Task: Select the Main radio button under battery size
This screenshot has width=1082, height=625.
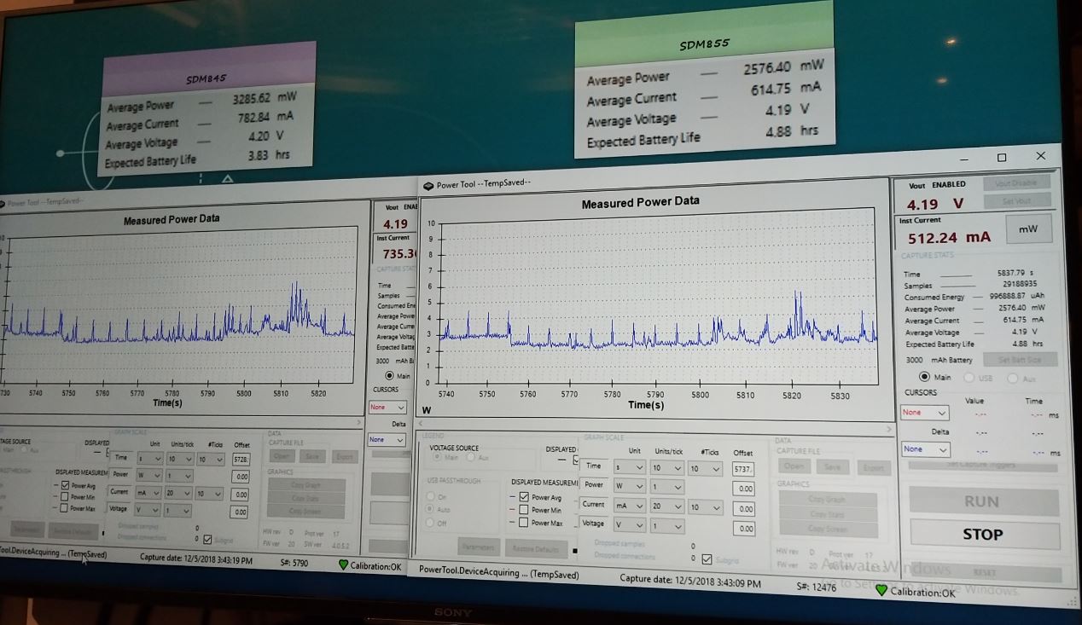Action: tap(924, 377)
